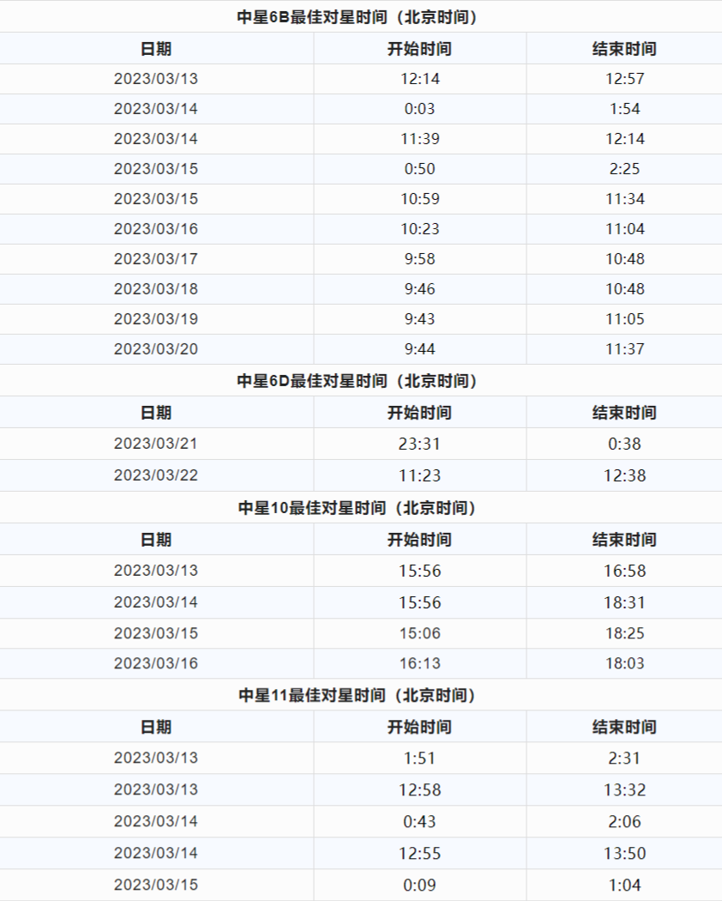
Task: Select the 18:31 end time cell
Action: point(624,602)
